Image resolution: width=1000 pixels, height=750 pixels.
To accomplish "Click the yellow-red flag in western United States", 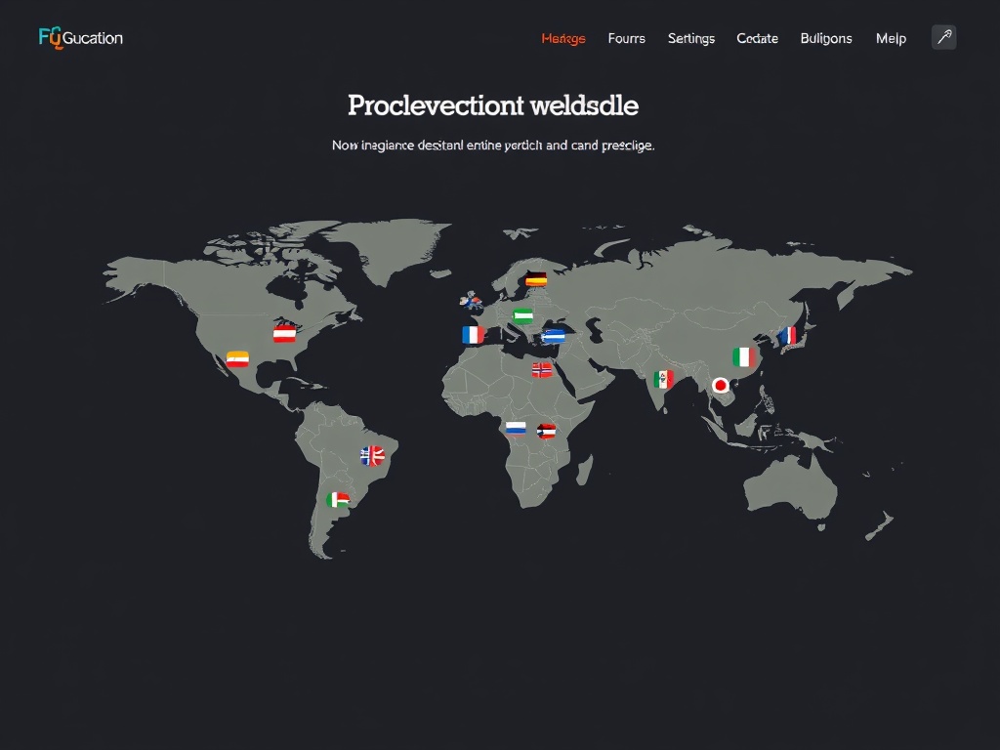I will (x=237, y=359).
